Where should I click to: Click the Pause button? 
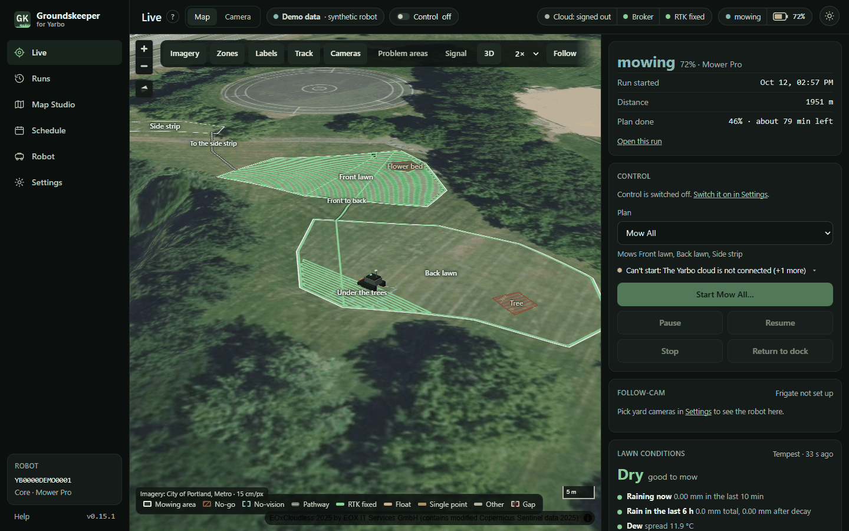coord(670,323)
